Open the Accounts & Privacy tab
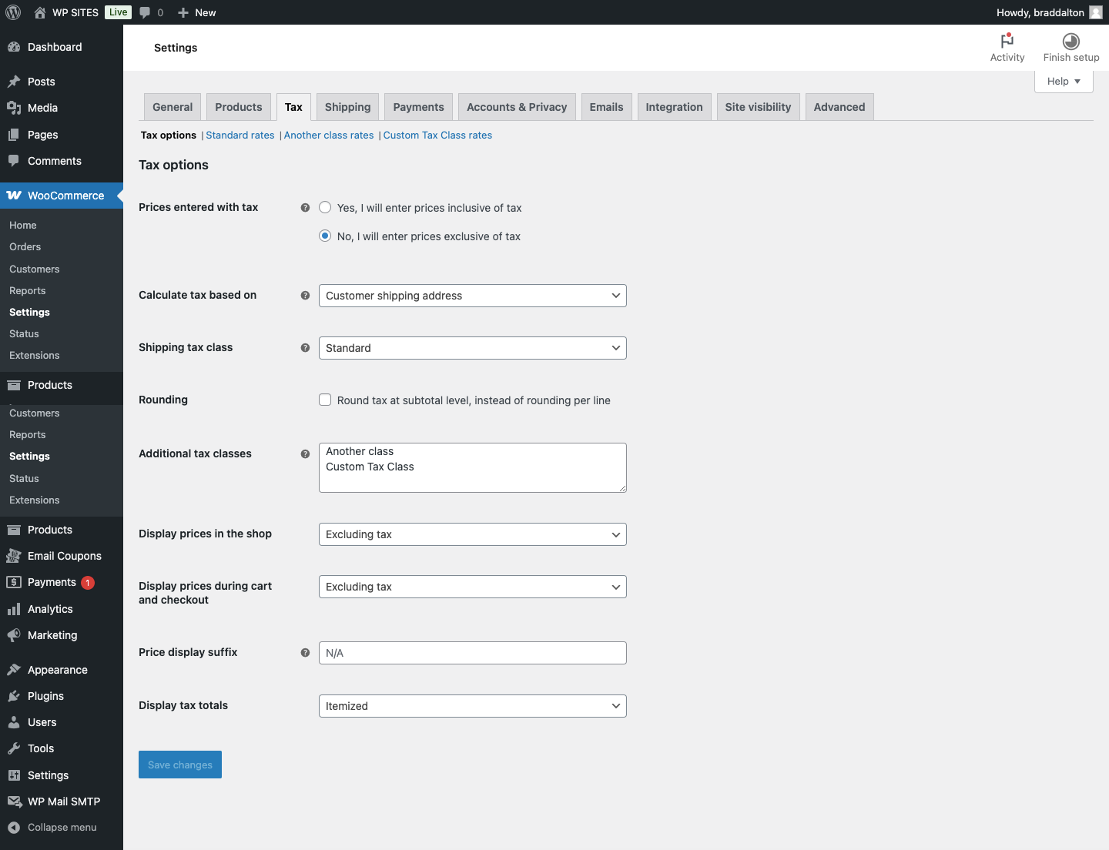1109x850 pixels. point(516,107)
